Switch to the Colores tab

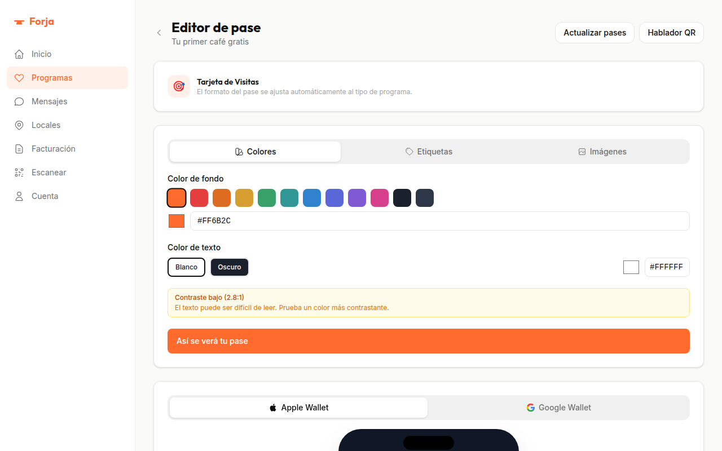255,152
